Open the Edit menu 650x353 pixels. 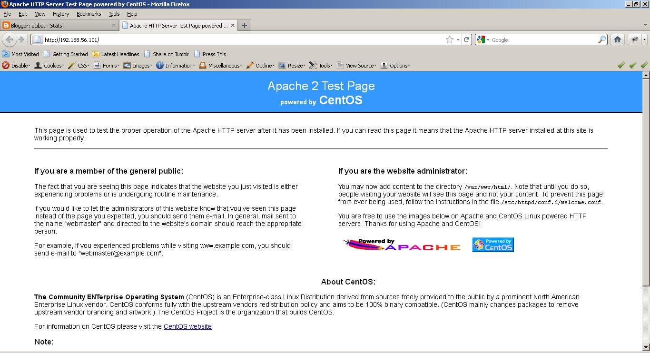coord(23,14)
